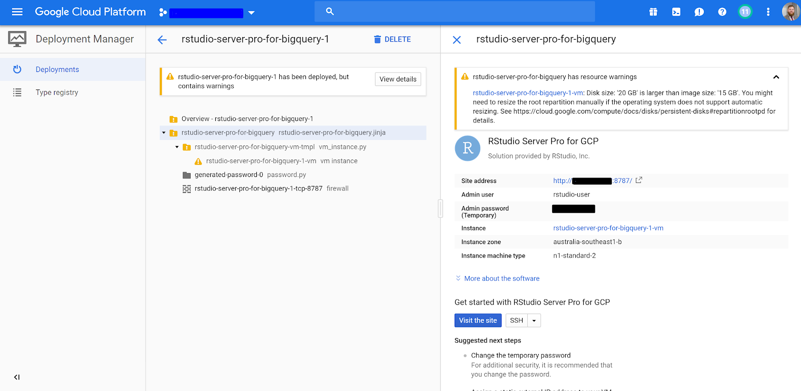Image resolution: width=801 pixels, height=391 pixels.
Task: Click the Google Cloud Platform logo text
Action: [x=90, y=12]
